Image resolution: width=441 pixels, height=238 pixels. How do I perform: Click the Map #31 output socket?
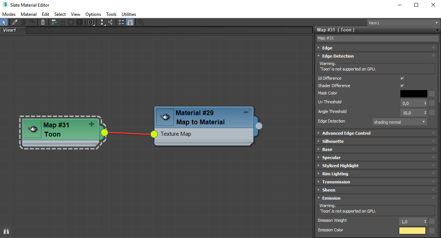pos(104,132)
